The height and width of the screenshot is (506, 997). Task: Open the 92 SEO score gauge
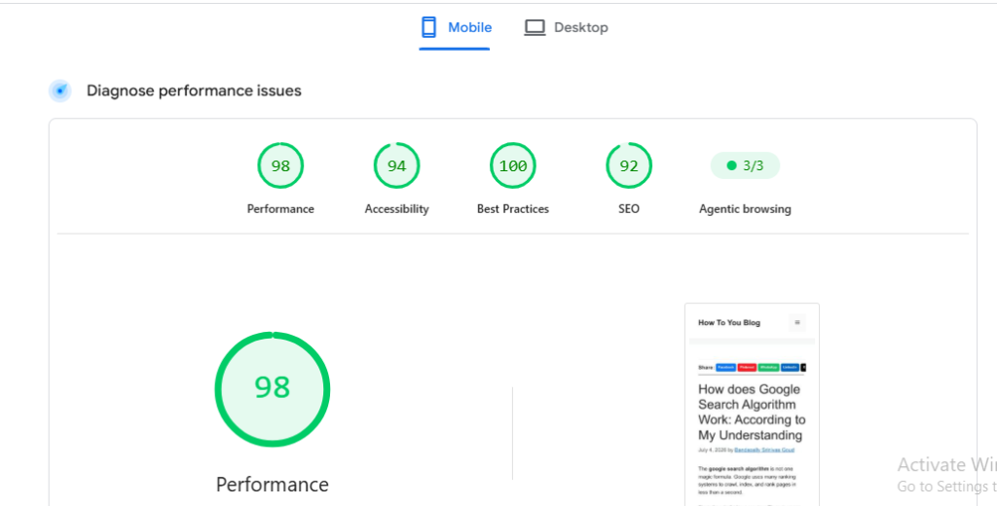click(x=629, y=165)
